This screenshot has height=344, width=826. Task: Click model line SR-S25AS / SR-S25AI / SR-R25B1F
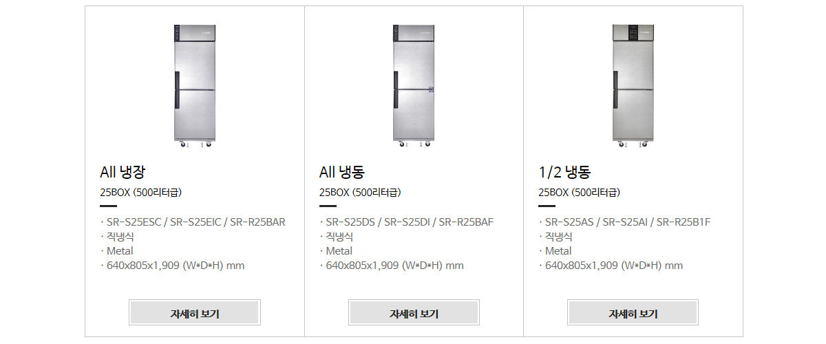[628, 222]
